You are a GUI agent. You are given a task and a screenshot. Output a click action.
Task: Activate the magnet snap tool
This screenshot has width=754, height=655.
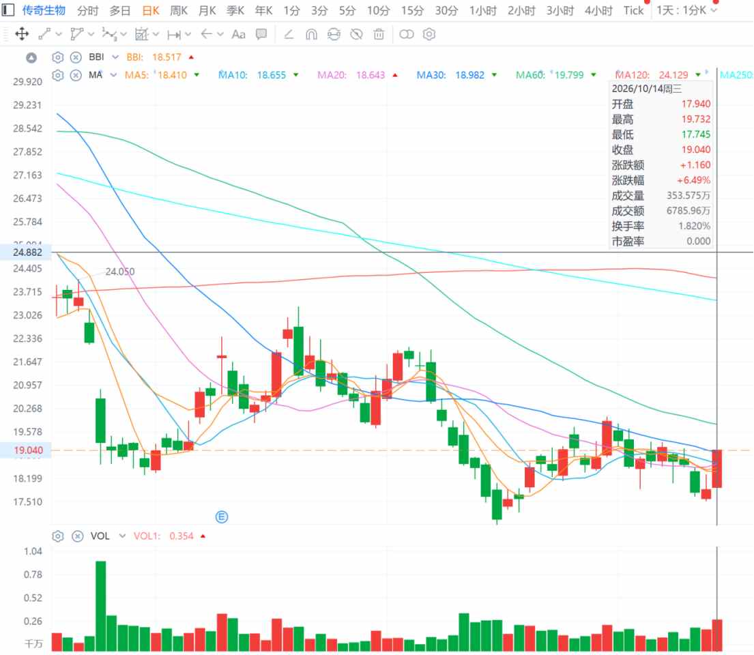pos(311,34)
